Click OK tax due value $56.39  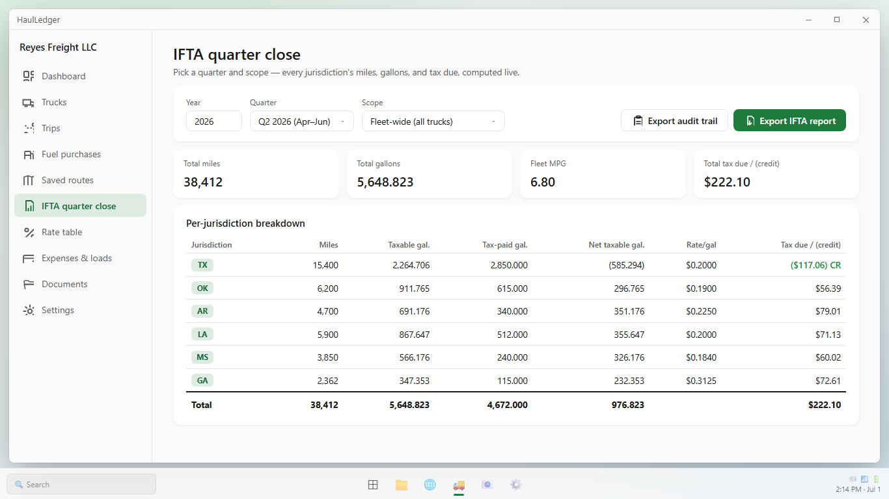coord(828,288)
